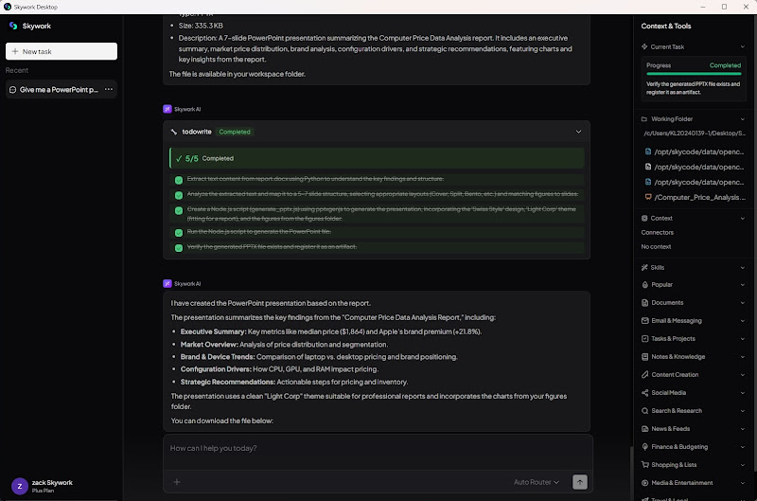Screen dimensions: 757x501
Task: Click the Email & Messaging envelope icon
Action: click(645, 320)
